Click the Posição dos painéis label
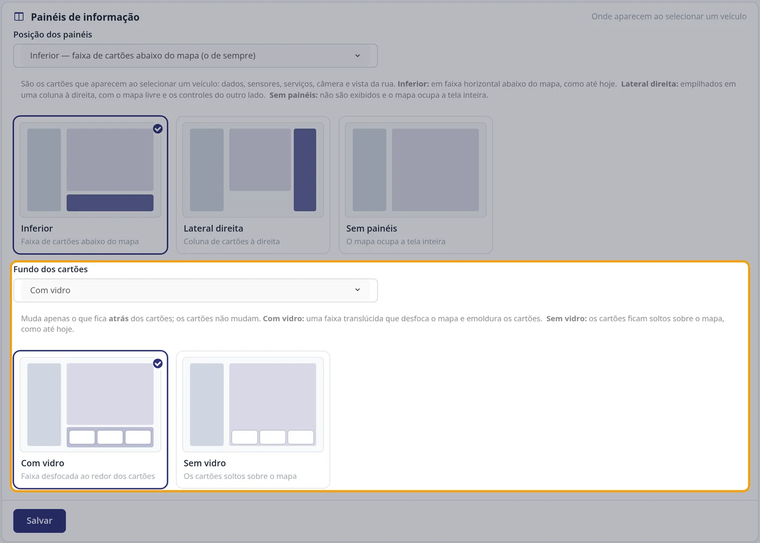The width and height of the screenshot is (760, 543). click(x=53, y=34)
